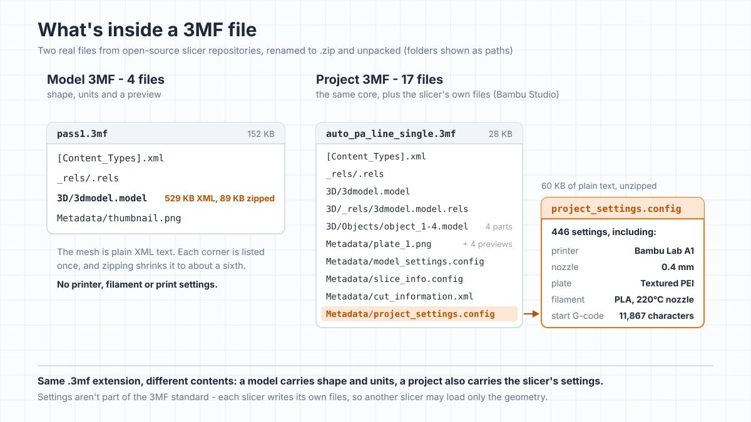The image size is (751, 422).
Task: Click the 'filament' setting label
Action: (568, 299)
